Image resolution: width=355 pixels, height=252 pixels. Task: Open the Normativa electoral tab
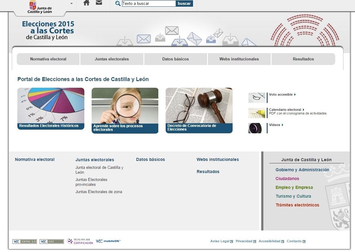(48, 59)
